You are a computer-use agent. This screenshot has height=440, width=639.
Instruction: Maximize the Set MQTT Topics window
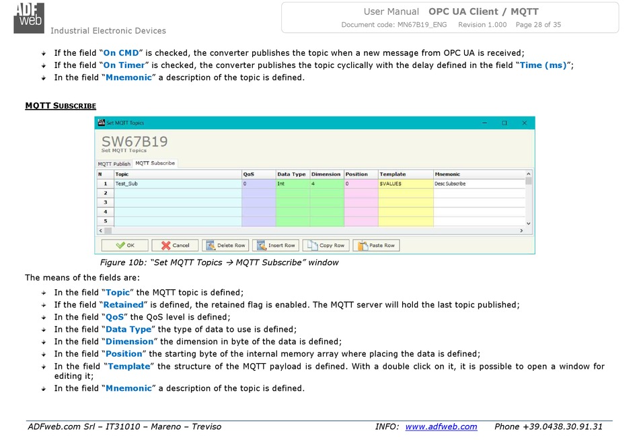(504, 122)
